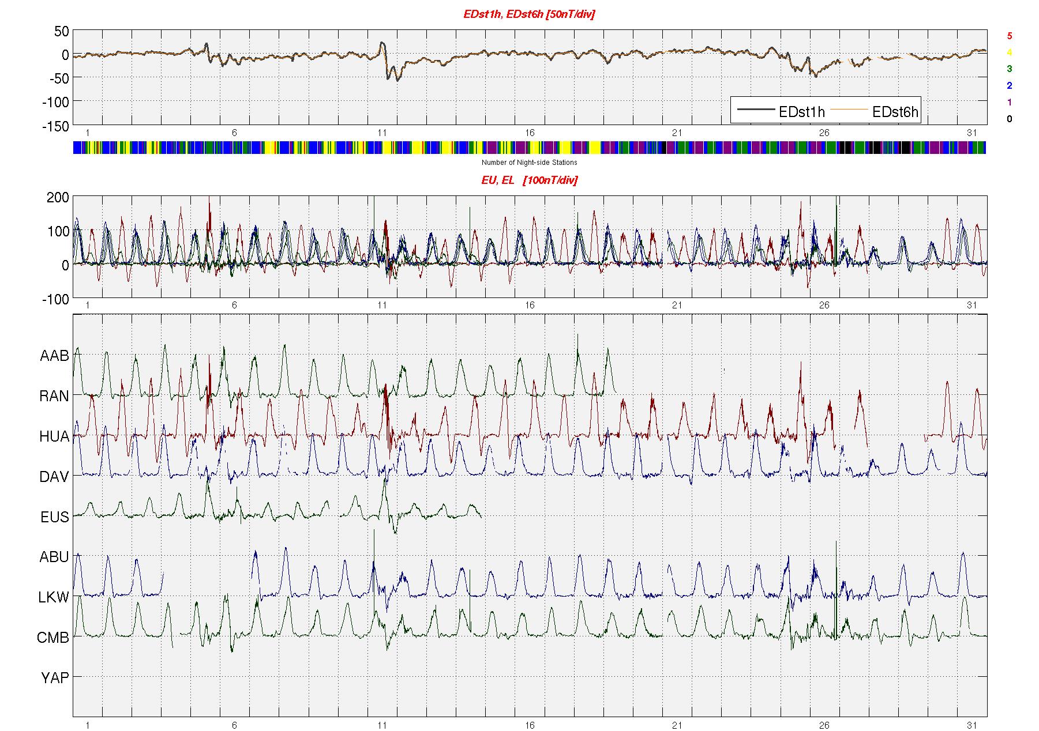Click day 6 tick under station plot

point(234,725)
